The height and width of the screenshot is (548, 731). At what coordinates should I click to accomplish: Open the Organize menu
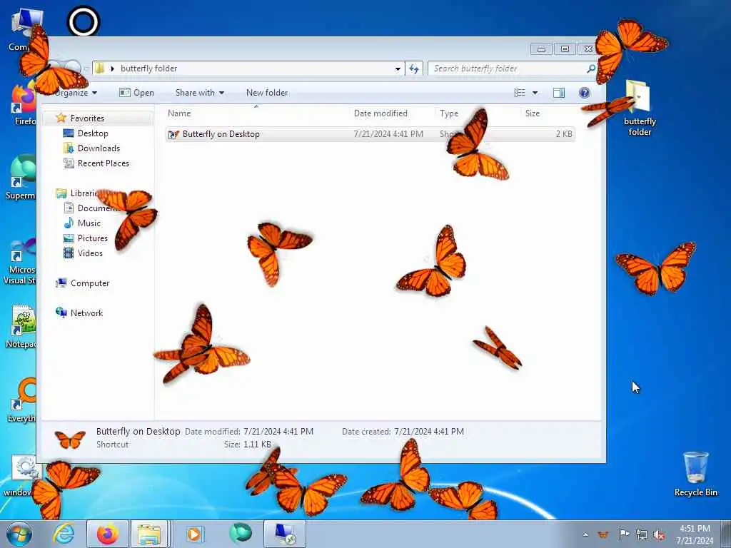76,93
